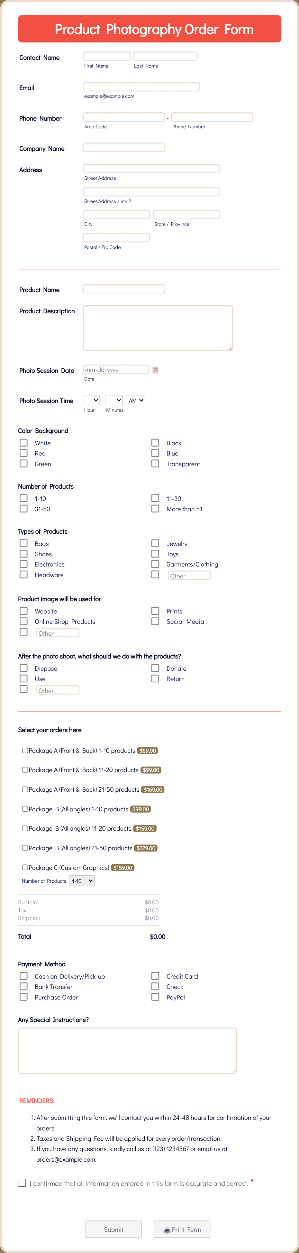Select Jewelry under Types of Products
Image resolution: width=299 pixels, height=1253 pixels.
155,543
